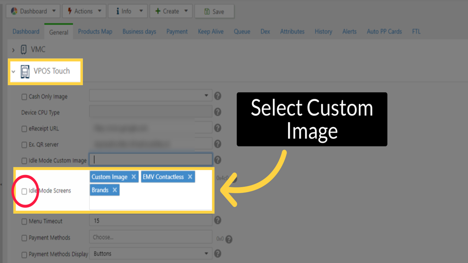The width and height of the screenshot is (468, 263).
Task: Click the Custom Image tag label
Action: pos(110,177)
